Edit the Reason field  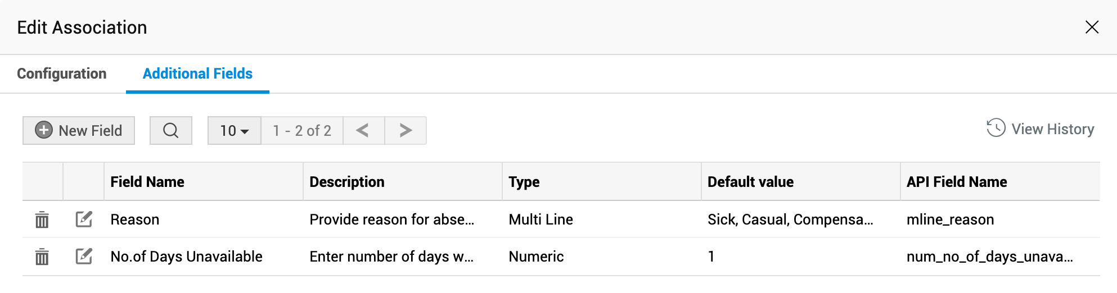point(84,219)
